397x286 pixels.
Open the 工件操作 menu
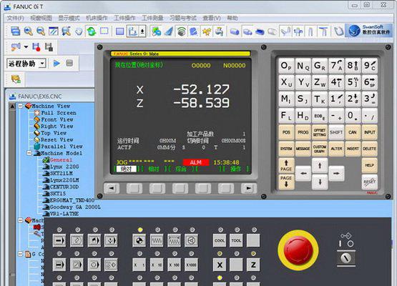coord(124,18)
